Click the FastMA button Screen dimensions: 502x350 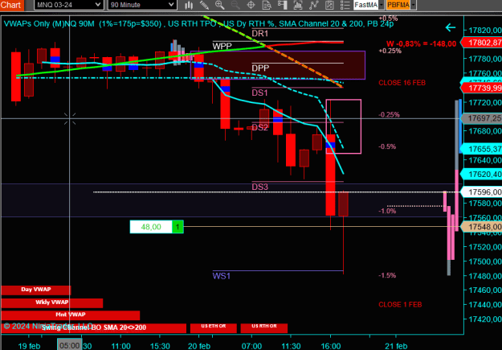click(366, 5)
